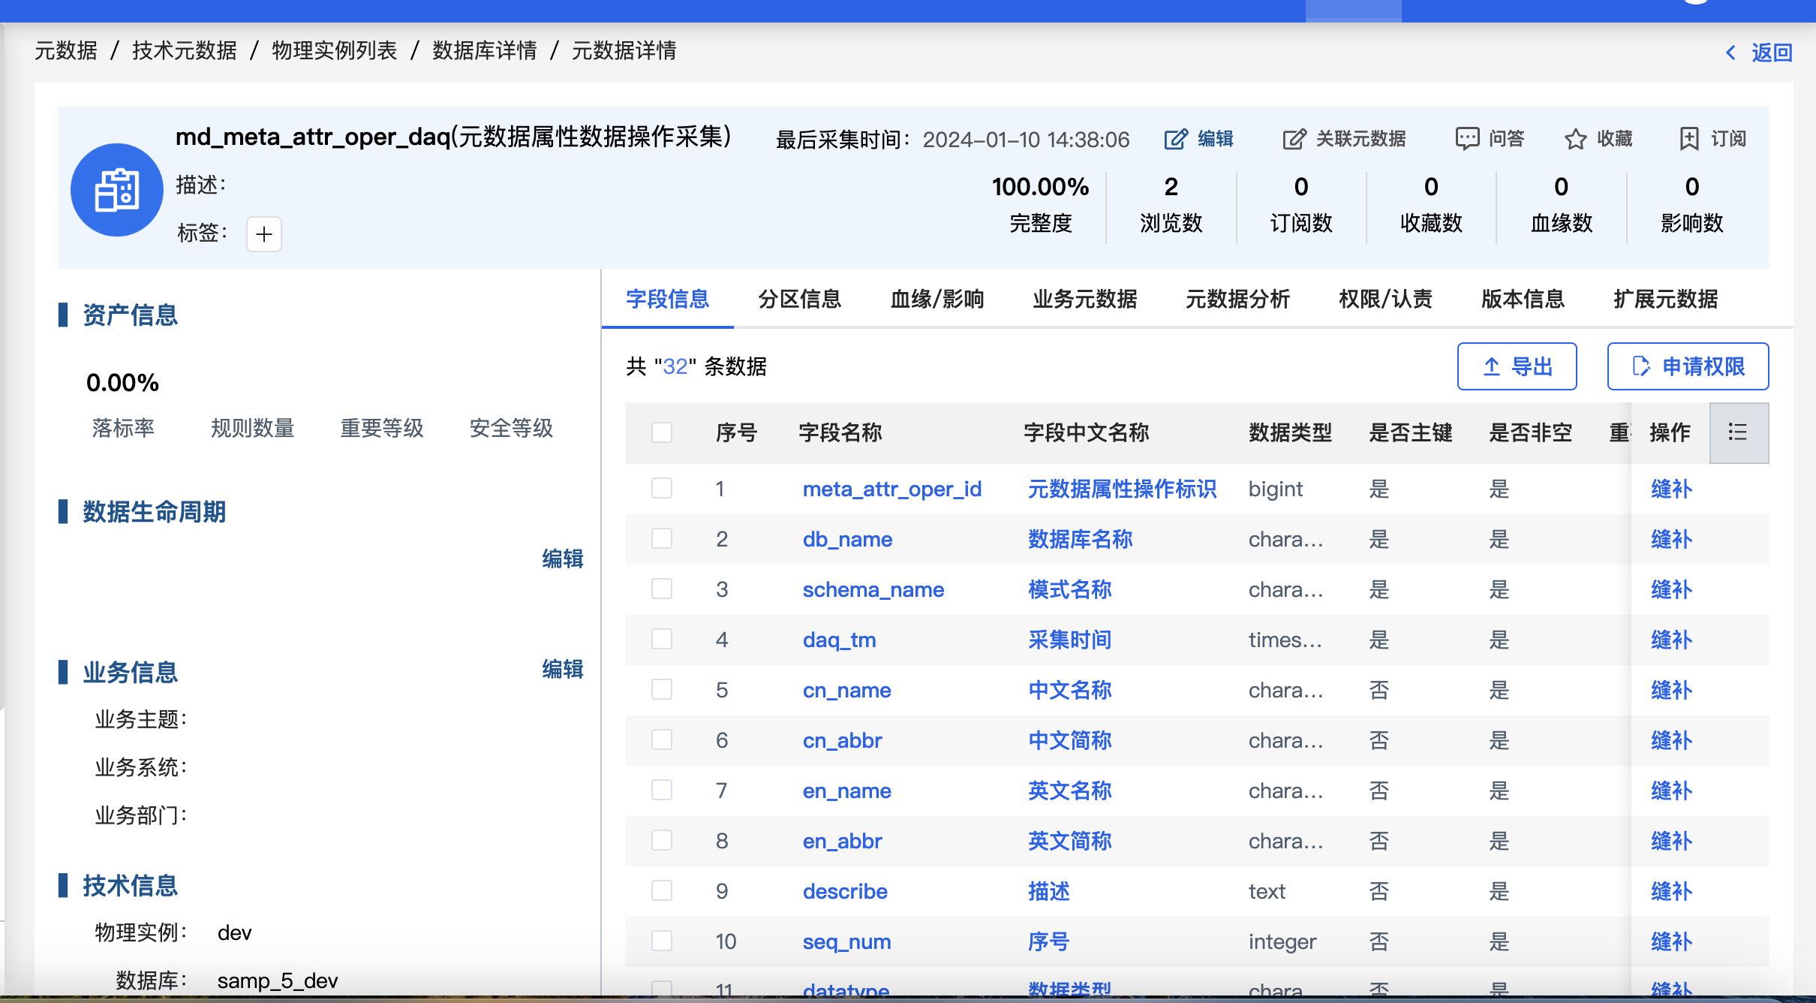
Task: Click the 订阅 bookmark icon
Action: pyautogui.click(x=1688, y=139)
